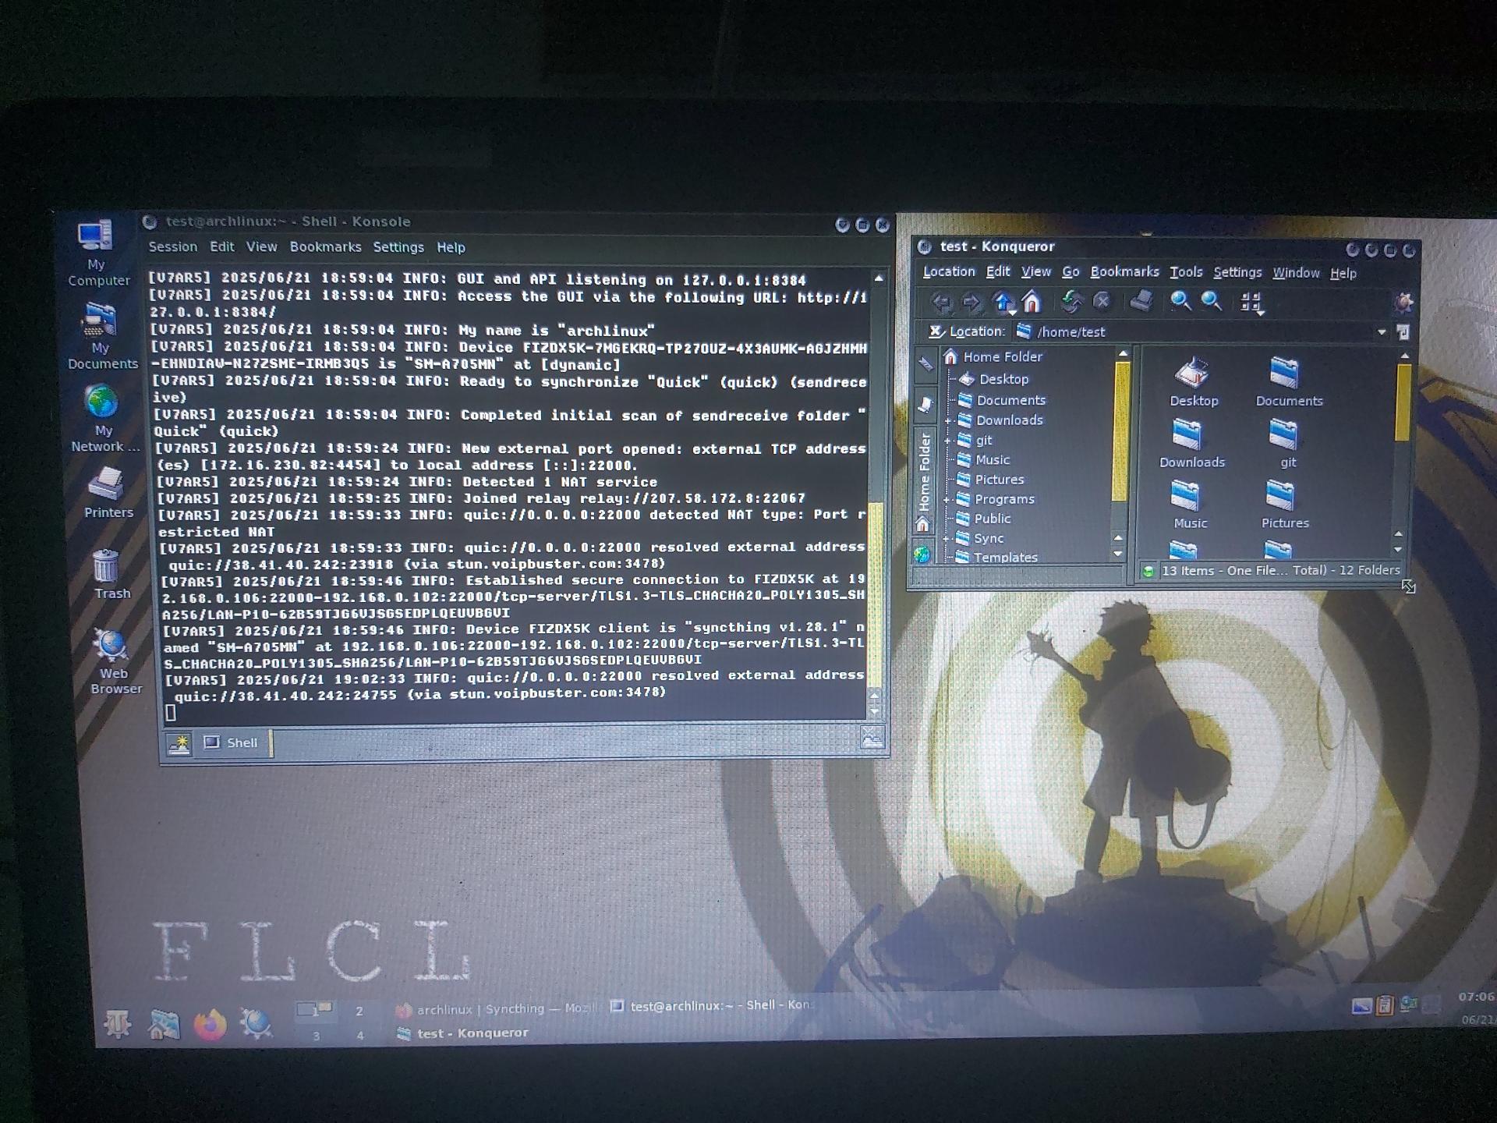Switch to virtual desktop 2
The width and height of the screenshot is (1497, 1123).
[359, 1011]
